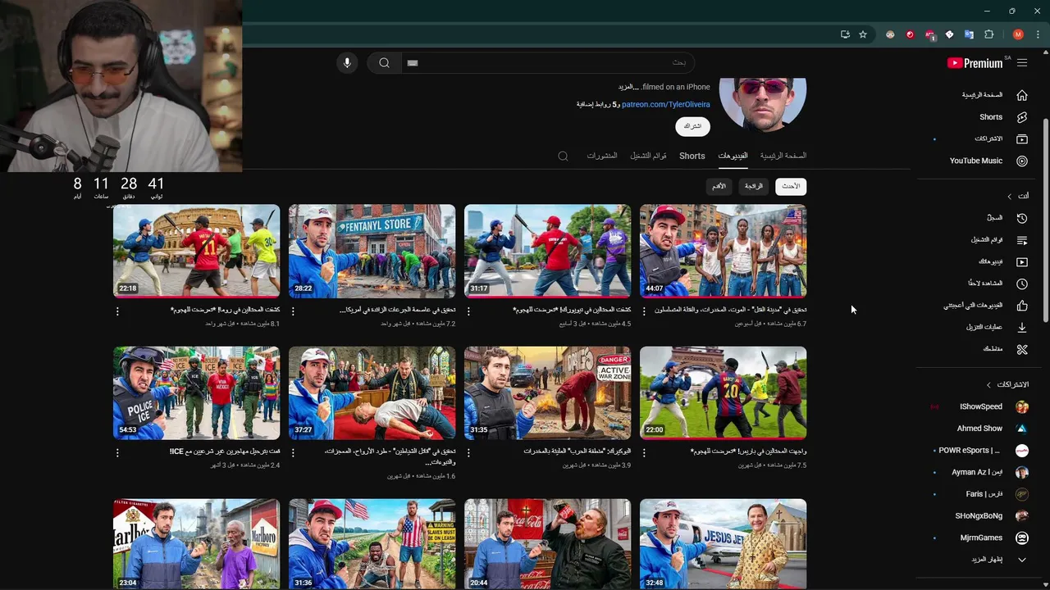
Task: Switch to the قوائم التشغيل playlists tab
Action: tap(648, 156)
